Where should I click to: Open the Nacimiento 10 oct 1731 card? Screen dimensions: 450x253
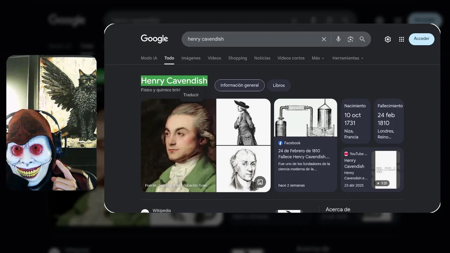click(x=355, y=121)
